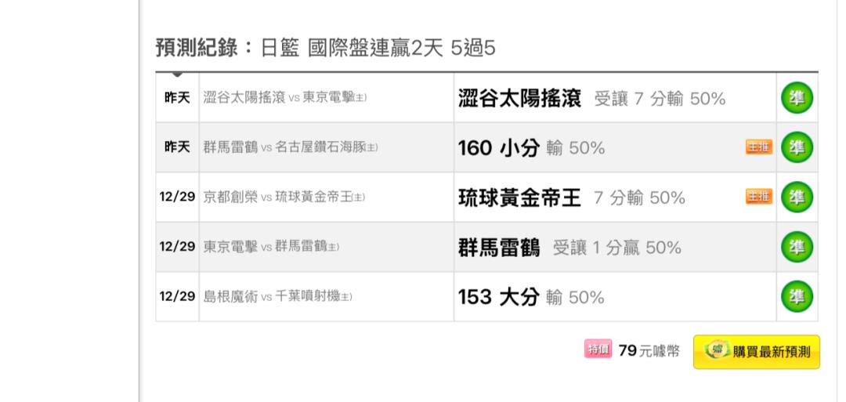Click green 準 icon for 琉球黃金帝王 row
The height and width of the screenshot is (402, 846).
tap(797, 197)
